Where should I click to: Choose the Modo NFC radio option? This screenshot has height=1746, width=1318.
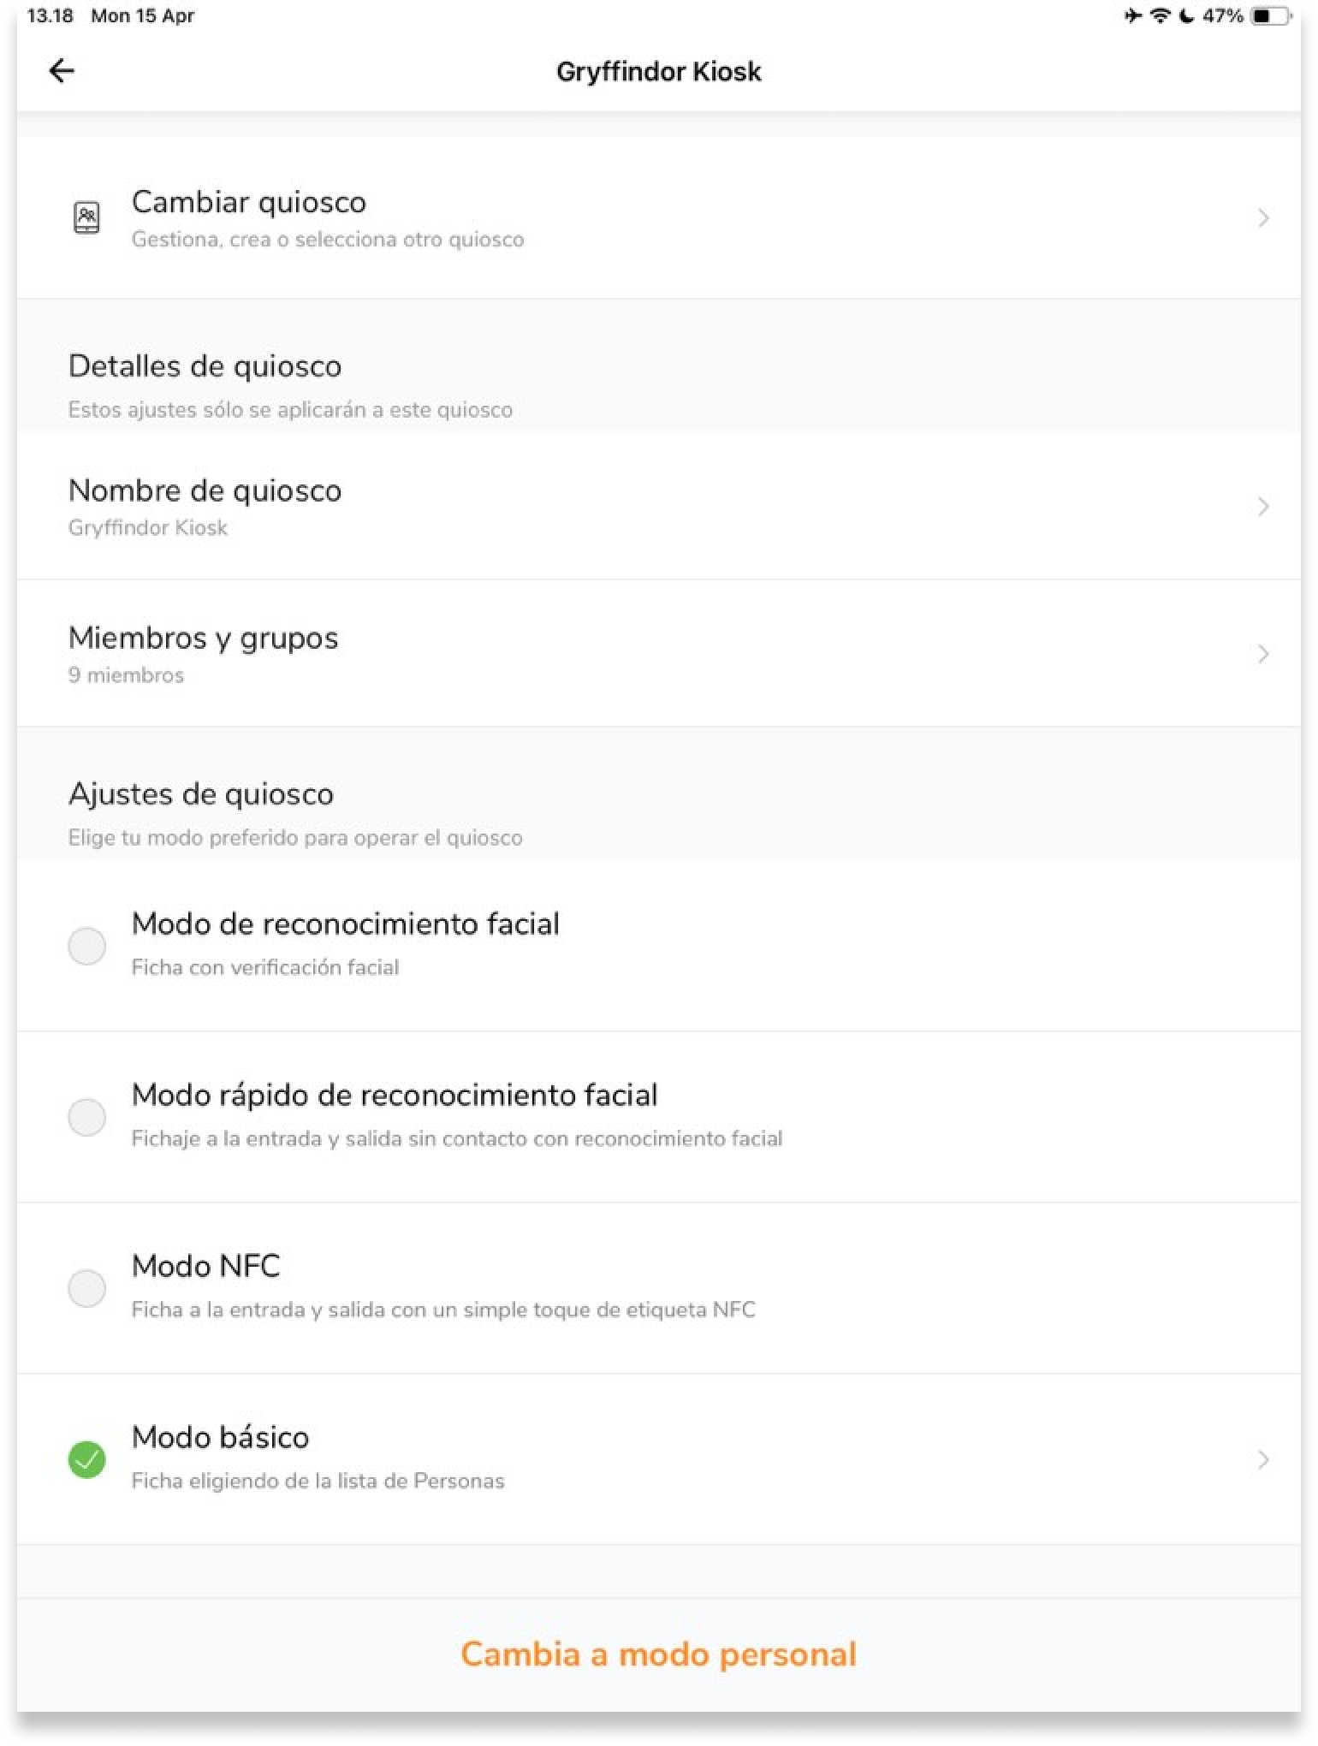(x=86, y=1288)
